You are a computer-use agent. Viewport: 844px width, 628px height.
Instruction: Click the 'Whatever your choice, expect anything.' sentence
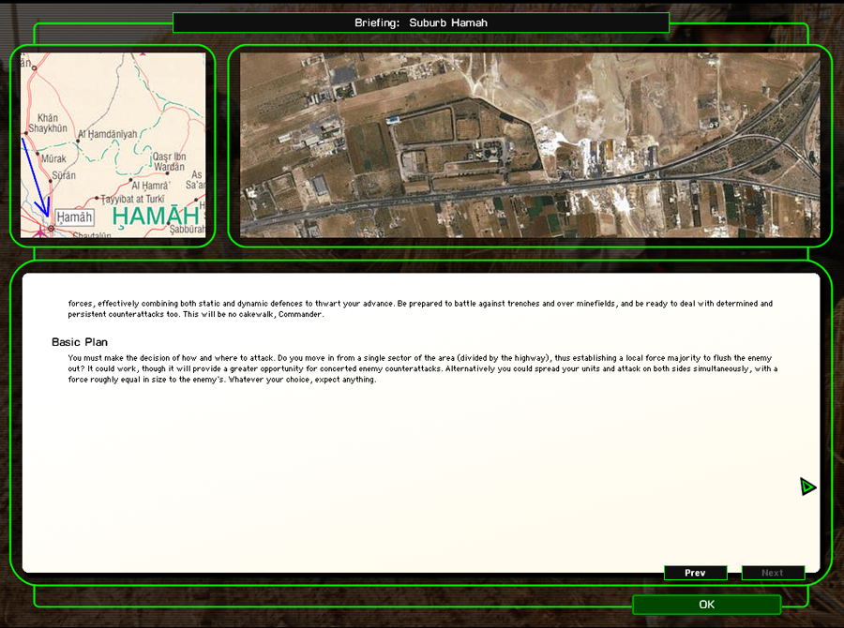302,380
